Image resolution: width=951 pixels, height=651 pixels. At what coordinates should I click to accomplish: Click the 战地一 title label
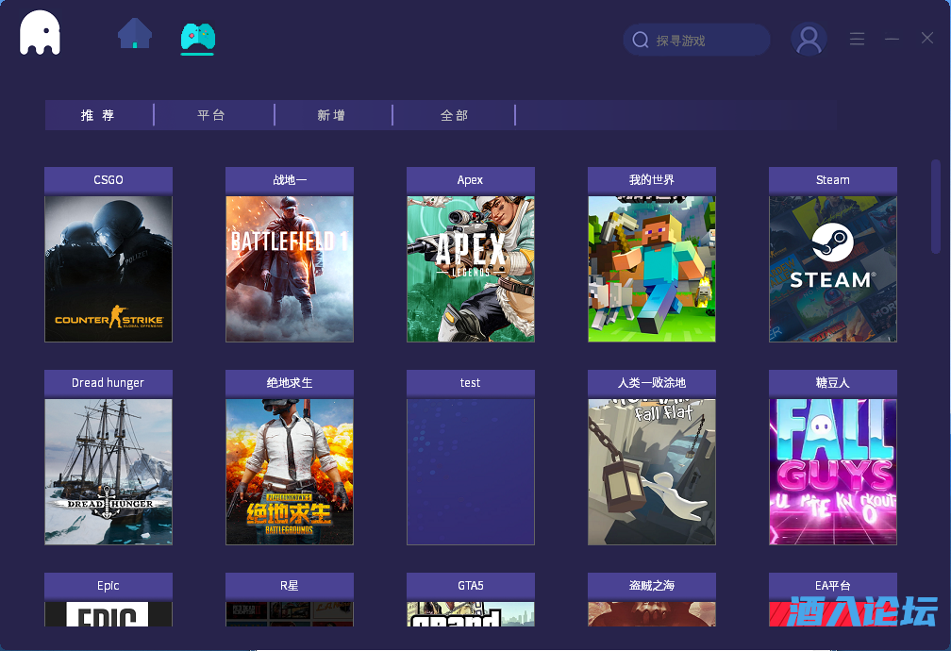pos(290,180)
